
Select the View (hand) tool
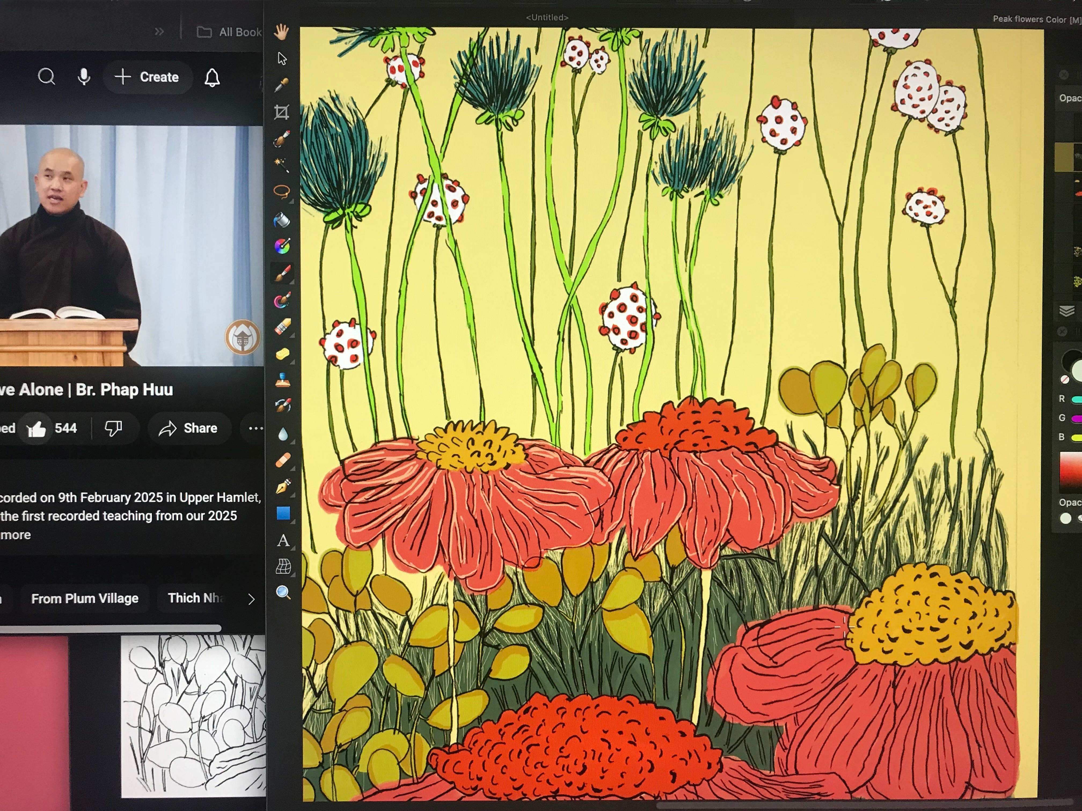[281, 32]
